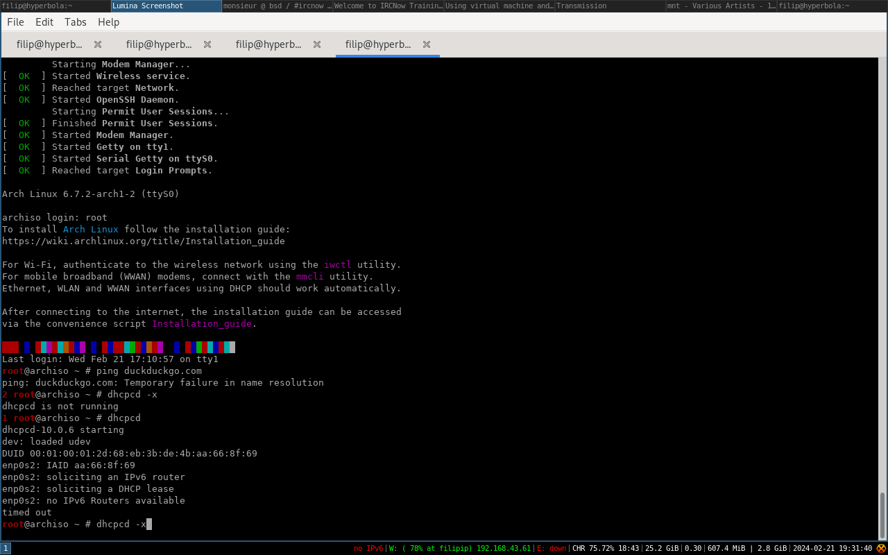Open the Help menu

[x=109, y=22]
